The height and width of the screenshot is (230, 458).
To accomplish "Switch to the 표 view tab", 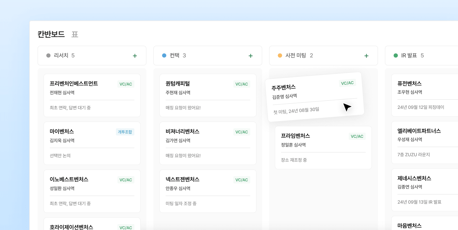I will pos(75,34).
